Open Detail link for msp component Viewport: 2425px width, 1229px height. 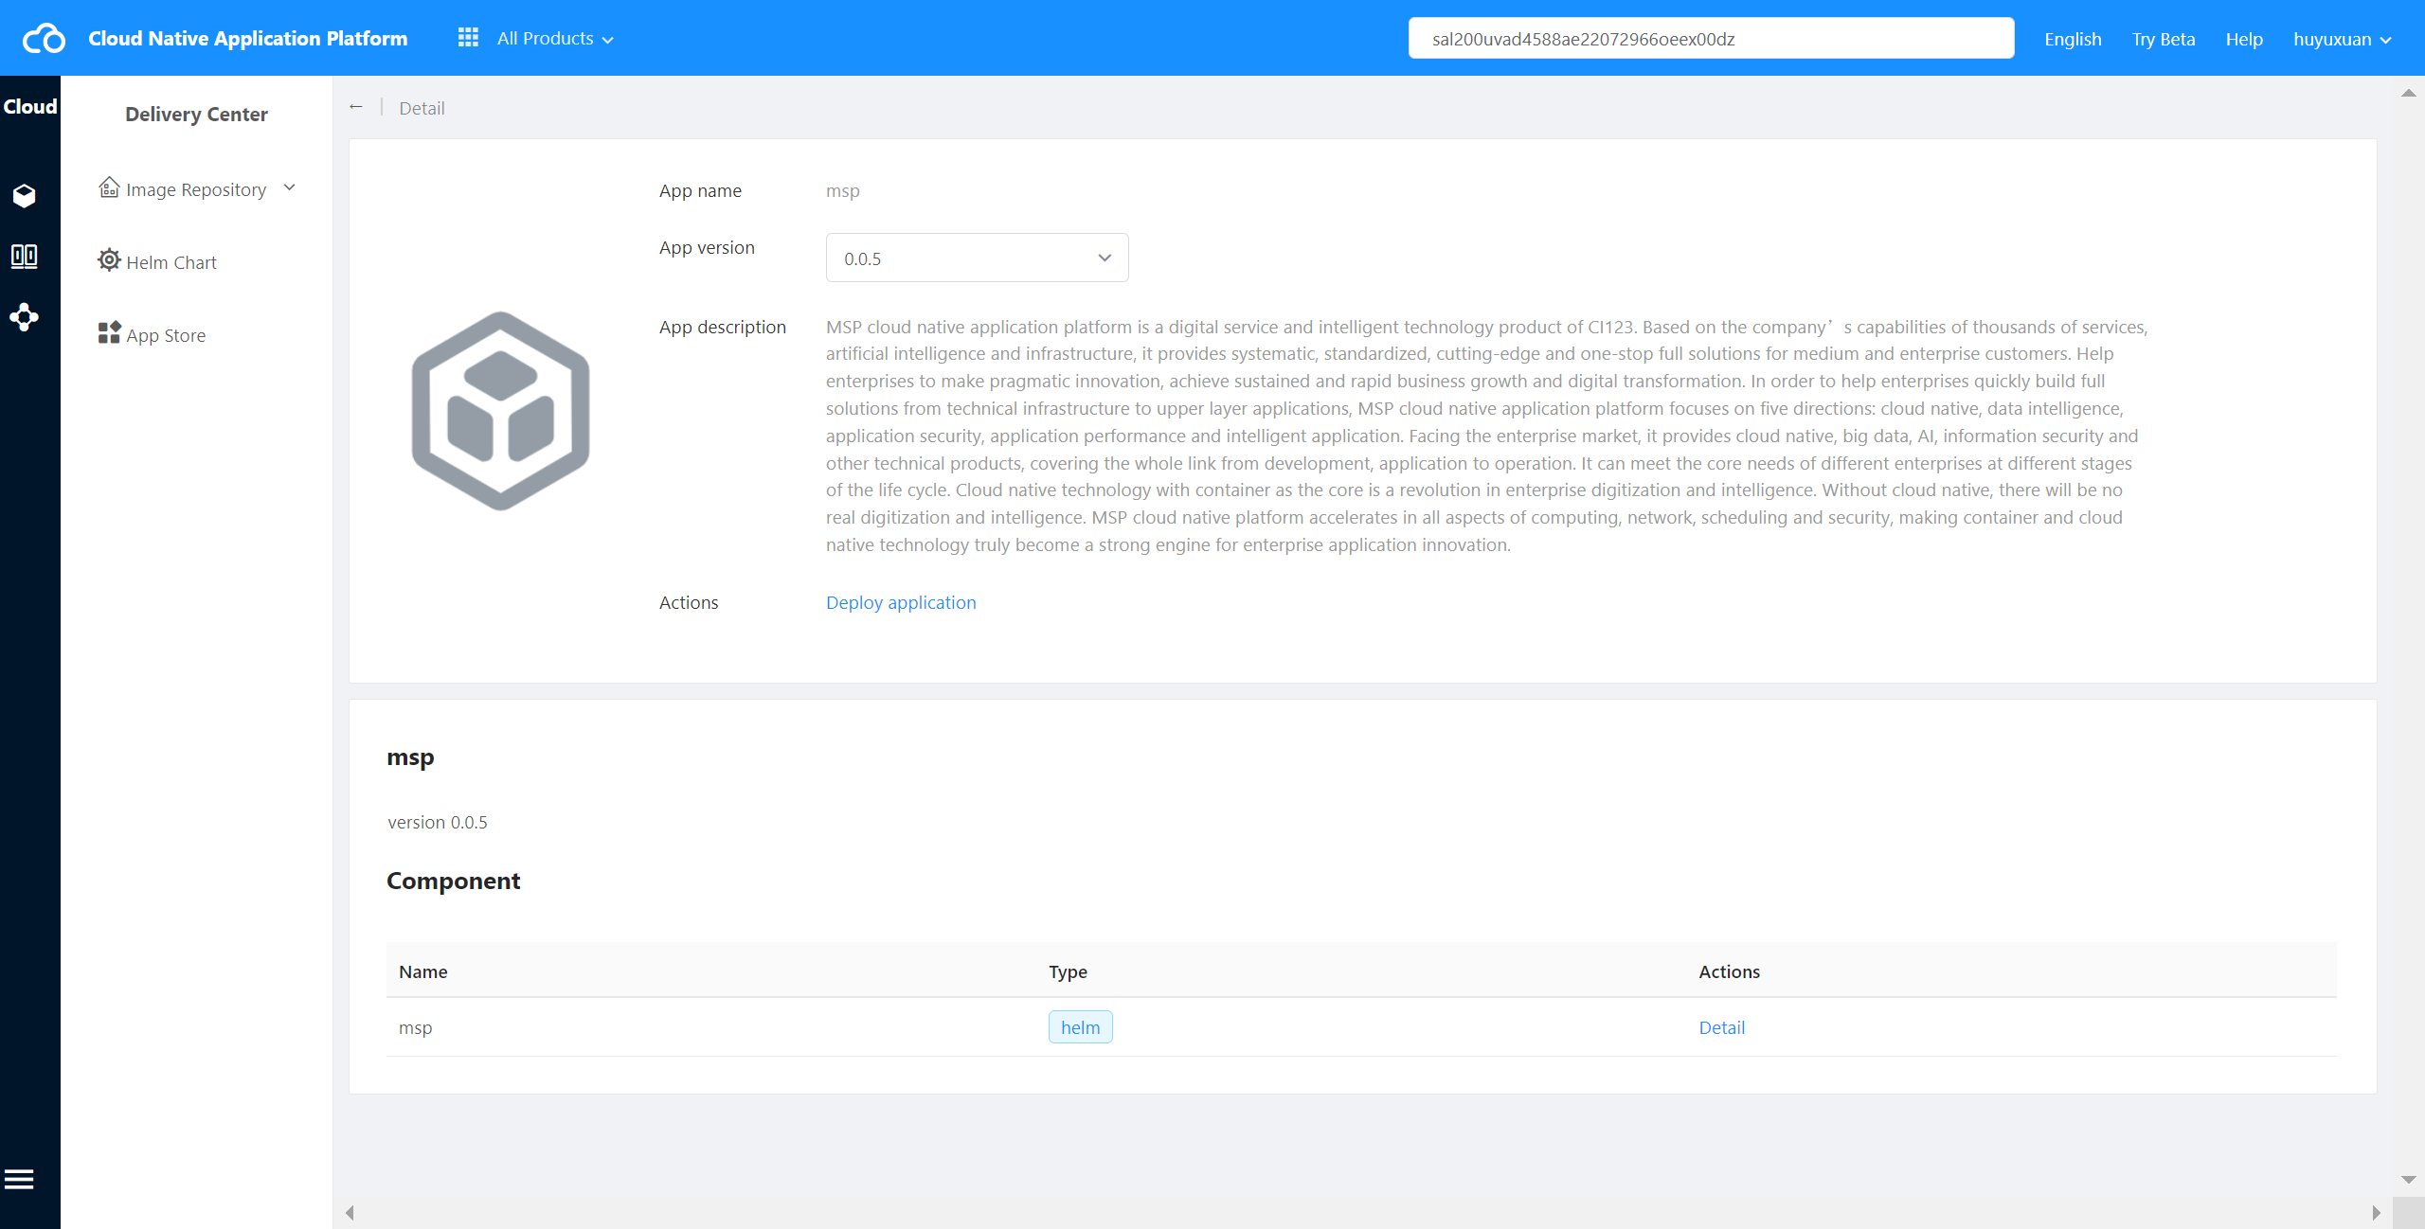[1721, 1027]
